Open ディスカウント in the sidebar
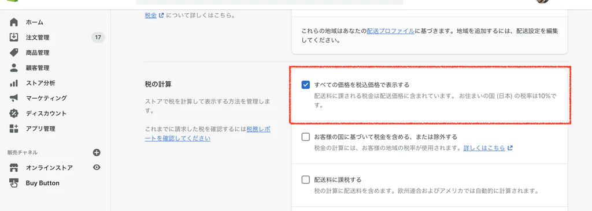592x211 pixels. coord(46,114)
